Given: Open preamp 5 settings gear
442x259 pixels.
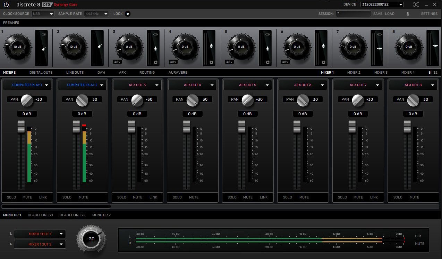Looking at the screenshot, I should click(267, 63).
